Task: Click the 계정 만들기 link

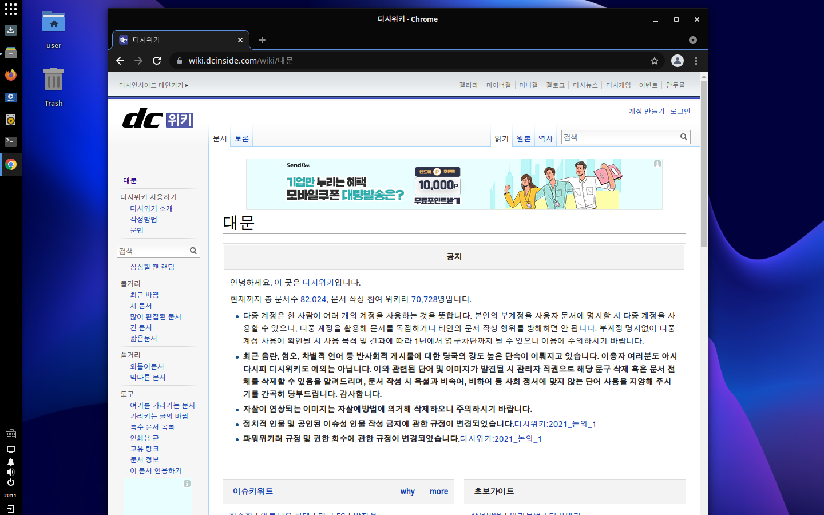Action: 647,111
